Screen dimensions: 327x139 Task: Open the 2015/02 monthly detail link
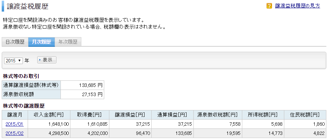15,134
